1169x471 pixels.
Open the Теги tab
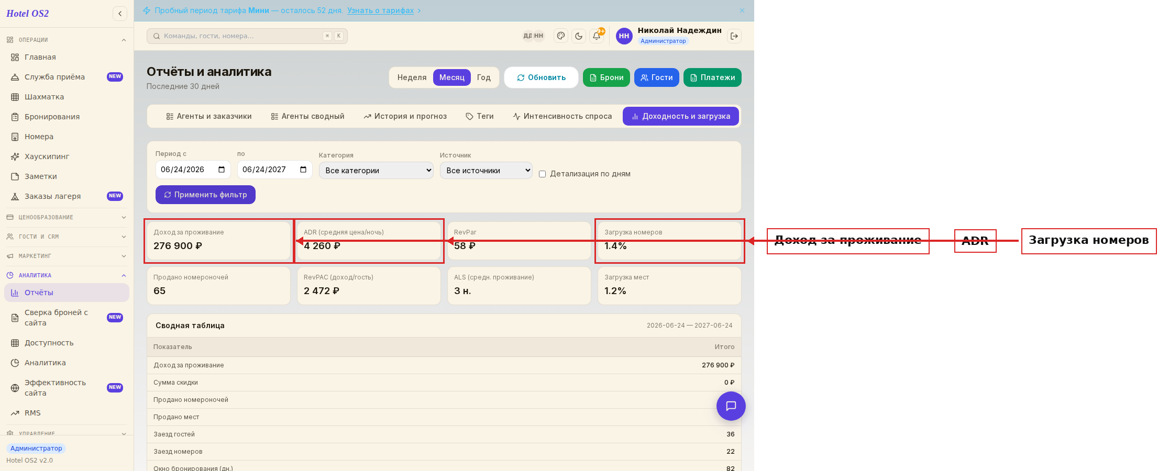[x=480, y=116]
